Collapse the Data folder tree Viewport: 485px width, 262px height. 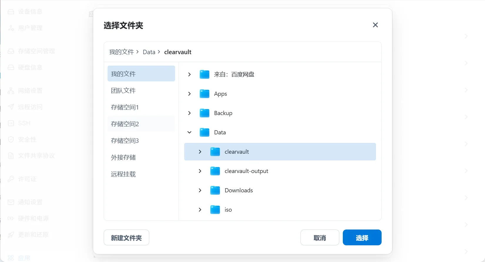coord(189,132)
